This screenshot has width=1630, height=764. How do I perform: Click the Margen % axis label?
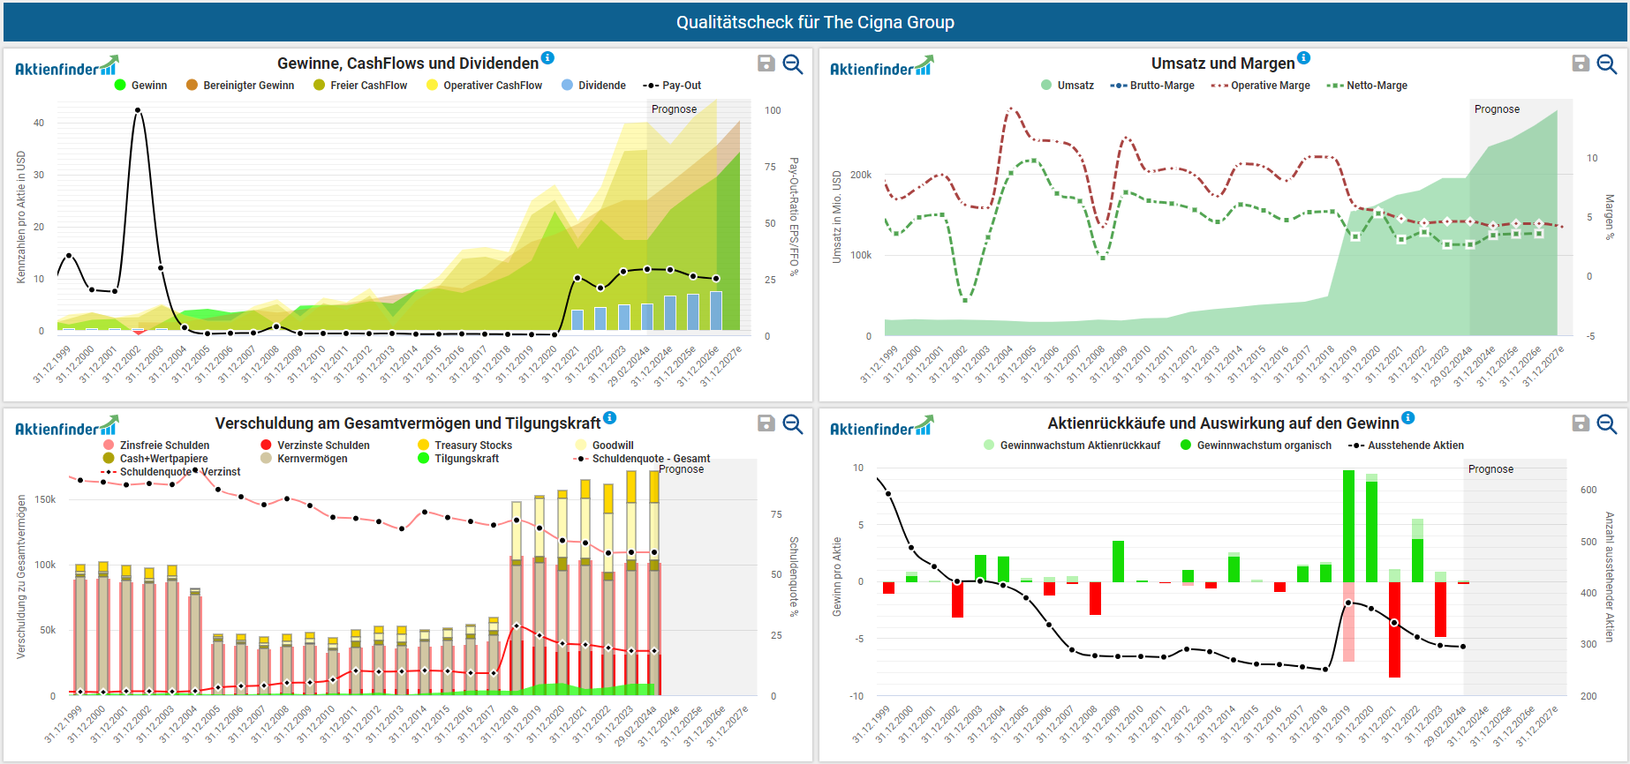click(1609, 217)
